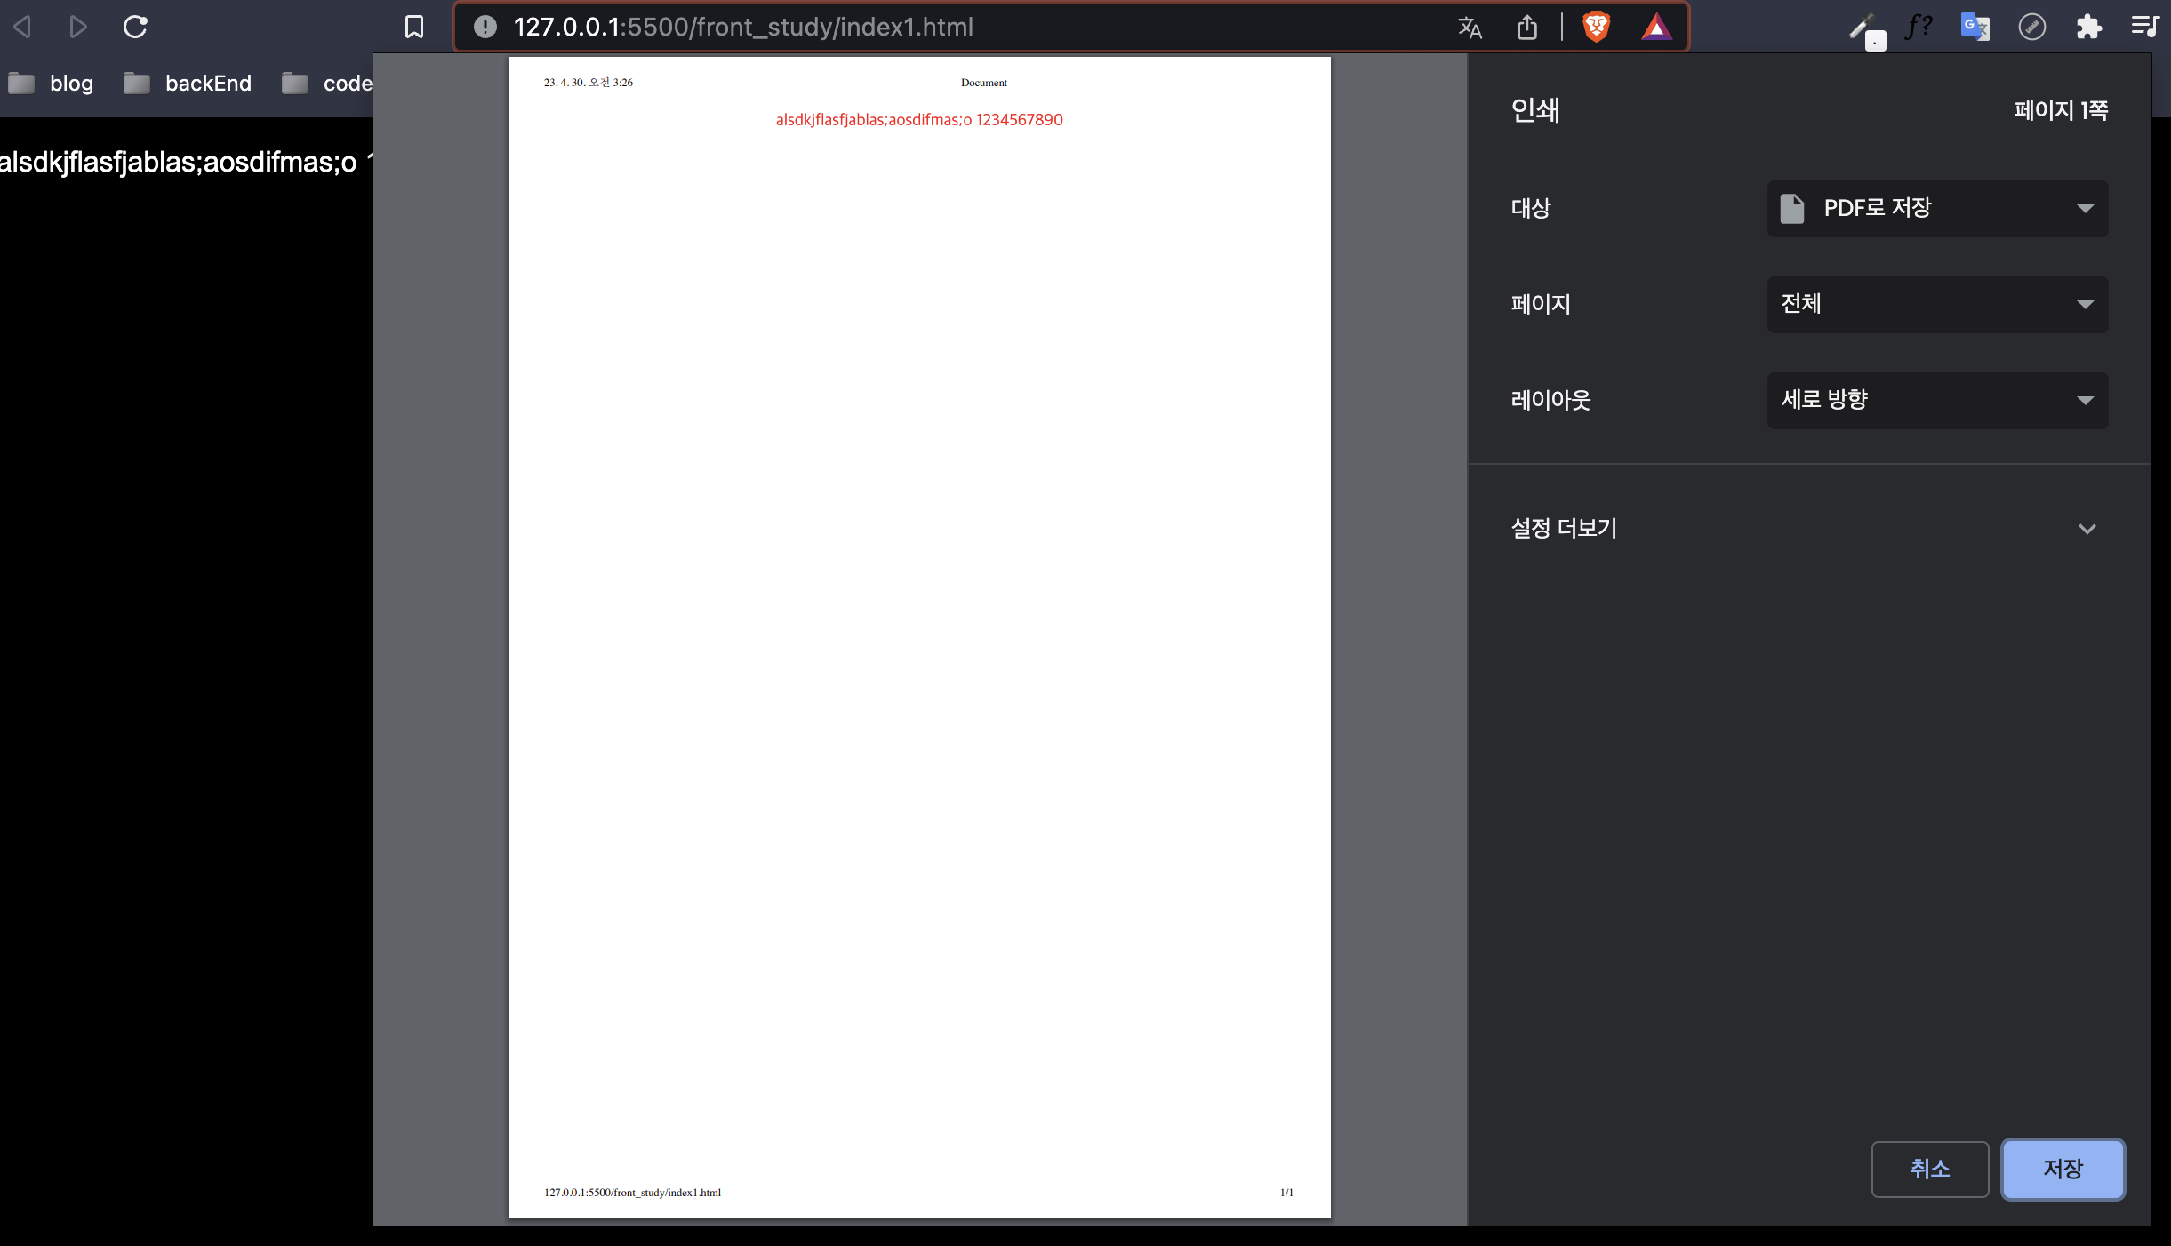
Task: Open the extensions puzzle piece icon
Action: click(x=2088, y=27)
